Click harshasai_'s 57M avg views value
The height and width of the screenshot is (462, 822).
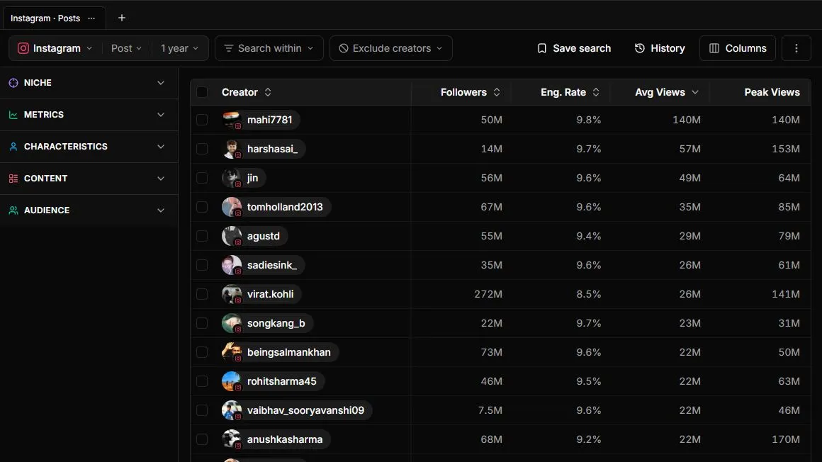point(690,149)
